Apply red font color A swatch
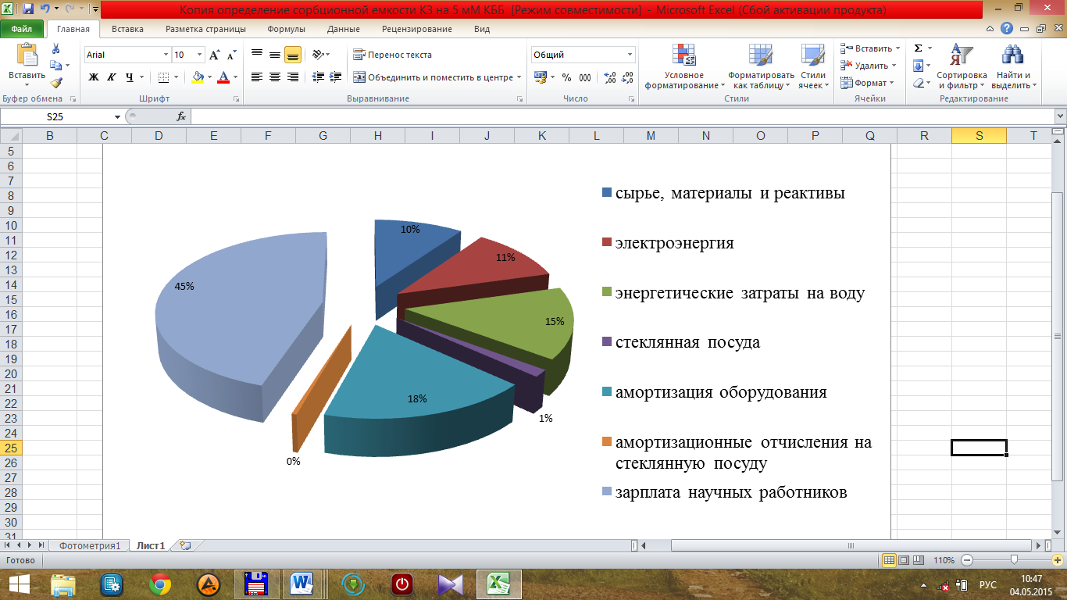Image resolution: width=1067 pixels, height=600 pixels. tap(223, 77)
